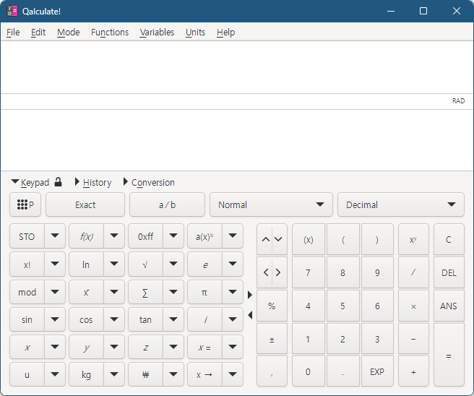
Task: Open the dropdown arrow next to kg
Action: pyautogui.click(x=114, y=374)
